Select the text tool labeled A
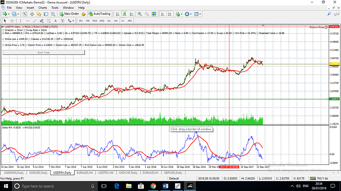 [55, 21]
